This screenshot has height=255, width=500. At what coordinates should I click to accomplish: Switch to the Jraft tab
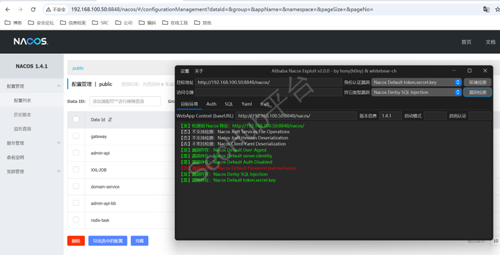point(265,104)
